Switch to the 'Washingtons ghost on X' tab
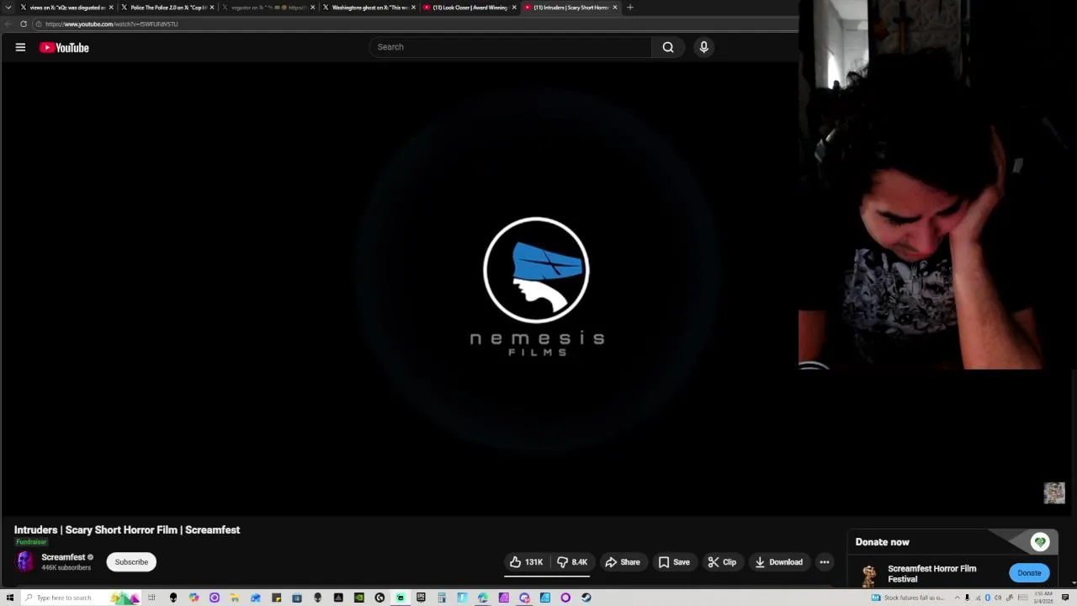The width and height of the screenshot is (1077, 606). pos(368,8)
